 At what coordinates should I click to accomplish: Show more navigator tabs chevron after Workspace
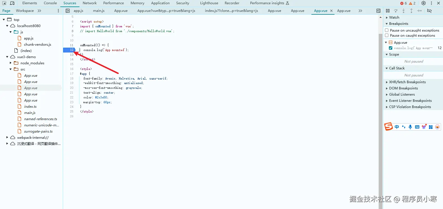point(39,11)
